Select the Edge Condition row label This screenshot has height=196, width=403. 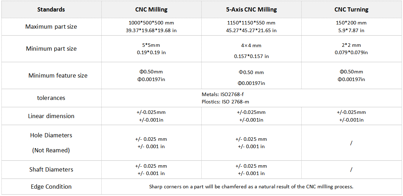coord(51,187)
